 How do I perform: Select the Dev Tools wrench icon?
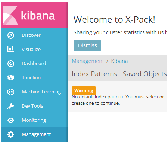pyautogui.click(x=11, y=106)
